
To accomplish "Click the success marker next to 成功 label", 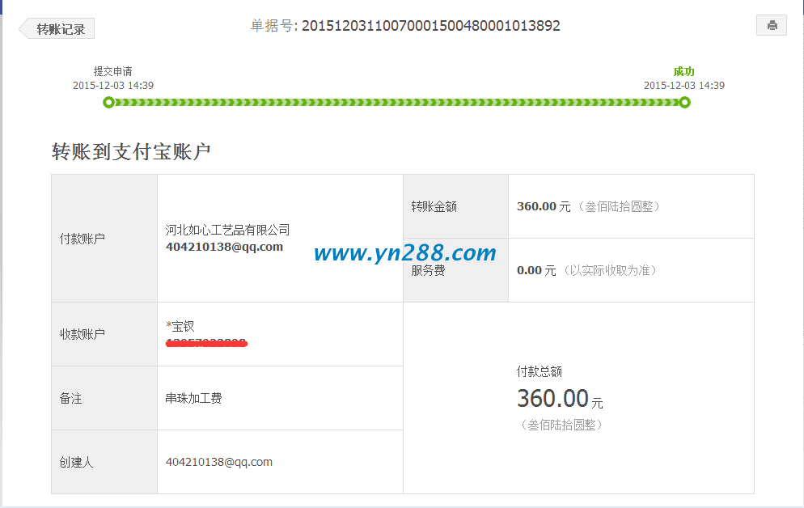I will 685,102.
